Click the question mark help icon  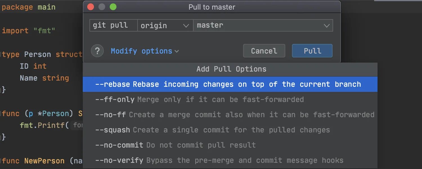tap(97, 51)
